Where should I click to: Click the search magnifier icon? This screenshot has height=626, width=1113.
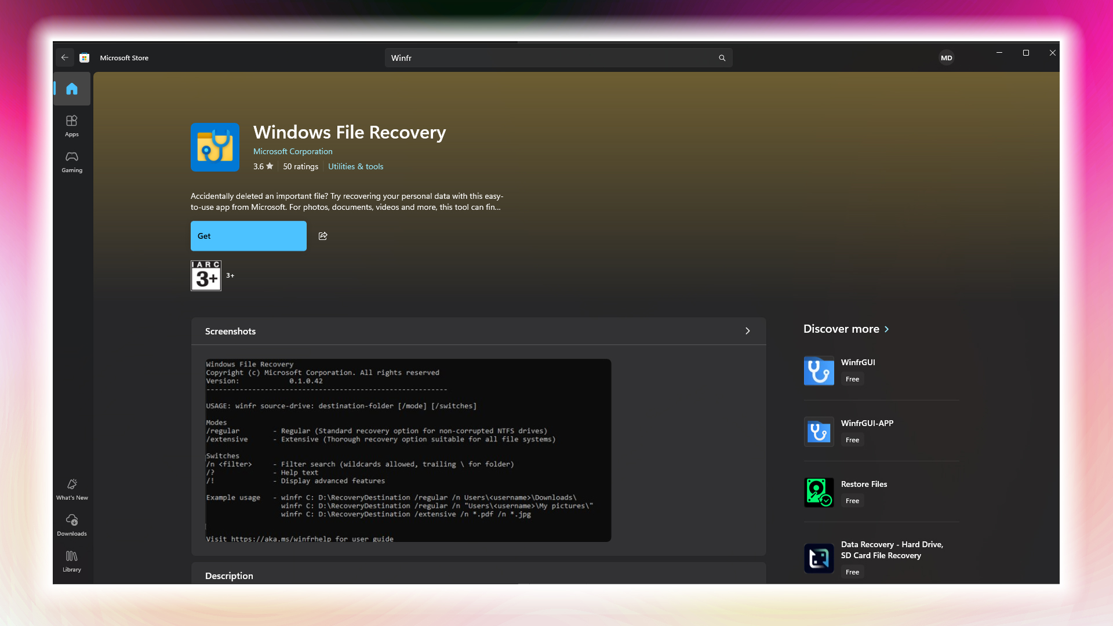click(x=722, y=58)
